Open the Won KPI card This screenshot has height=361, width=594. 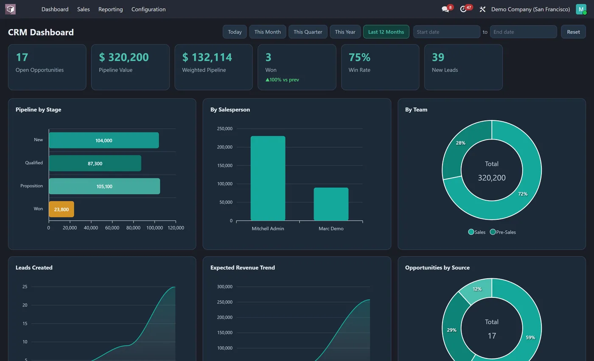click(x=297, y=67)
